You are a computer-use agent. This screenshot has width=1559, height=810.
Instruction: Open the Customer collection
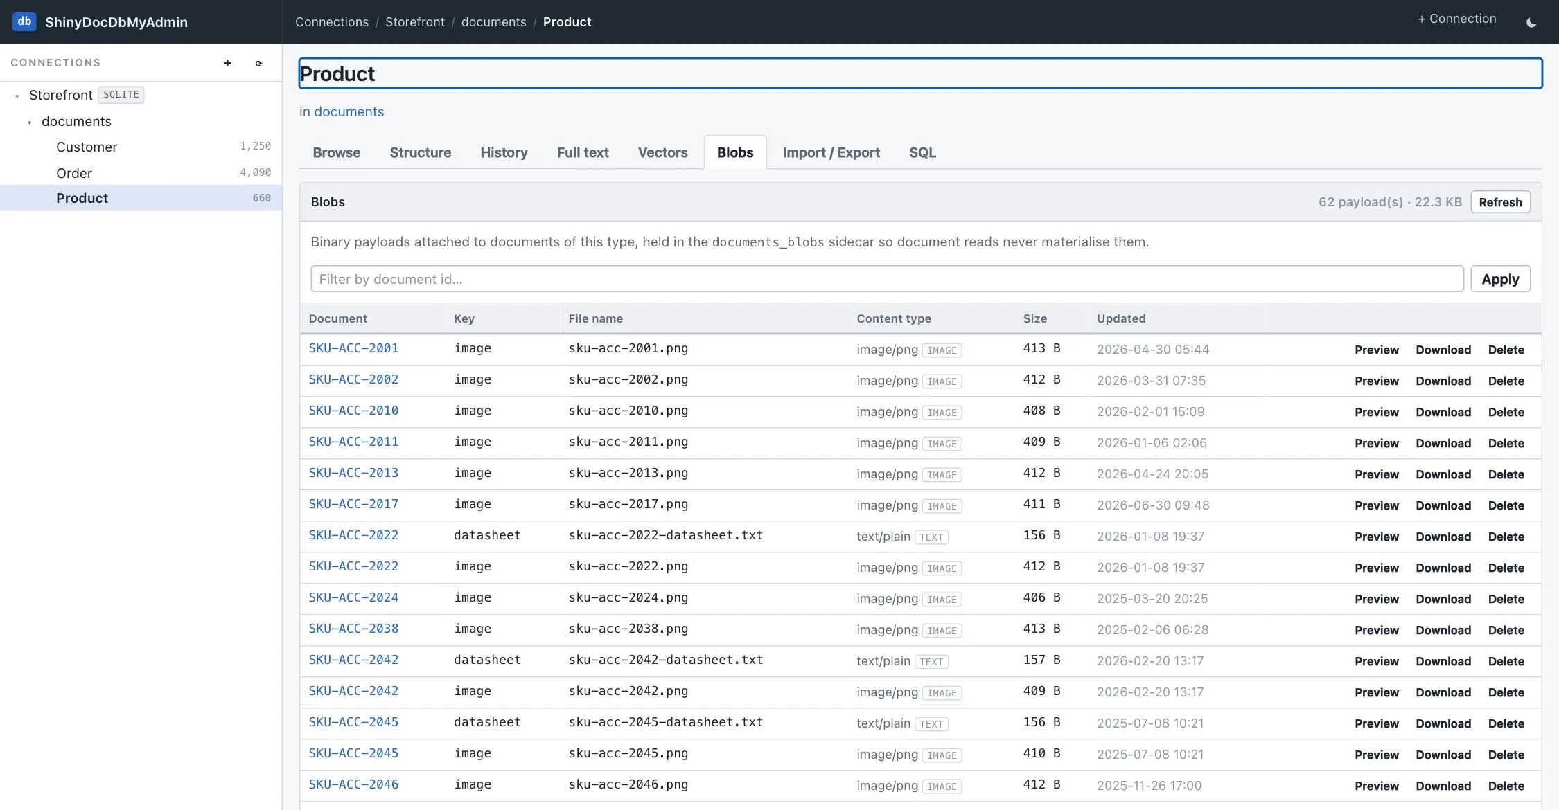87,147
